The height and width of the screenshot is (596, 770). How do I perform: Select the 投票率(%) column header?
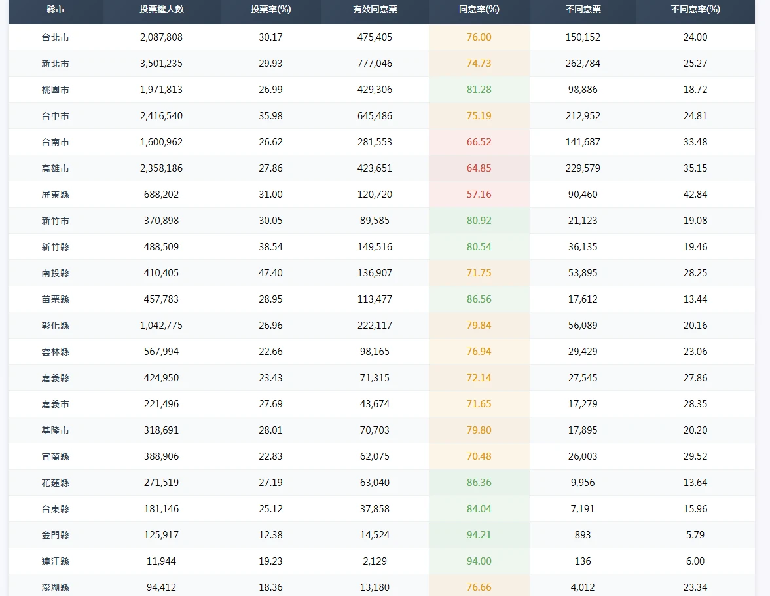270,9
